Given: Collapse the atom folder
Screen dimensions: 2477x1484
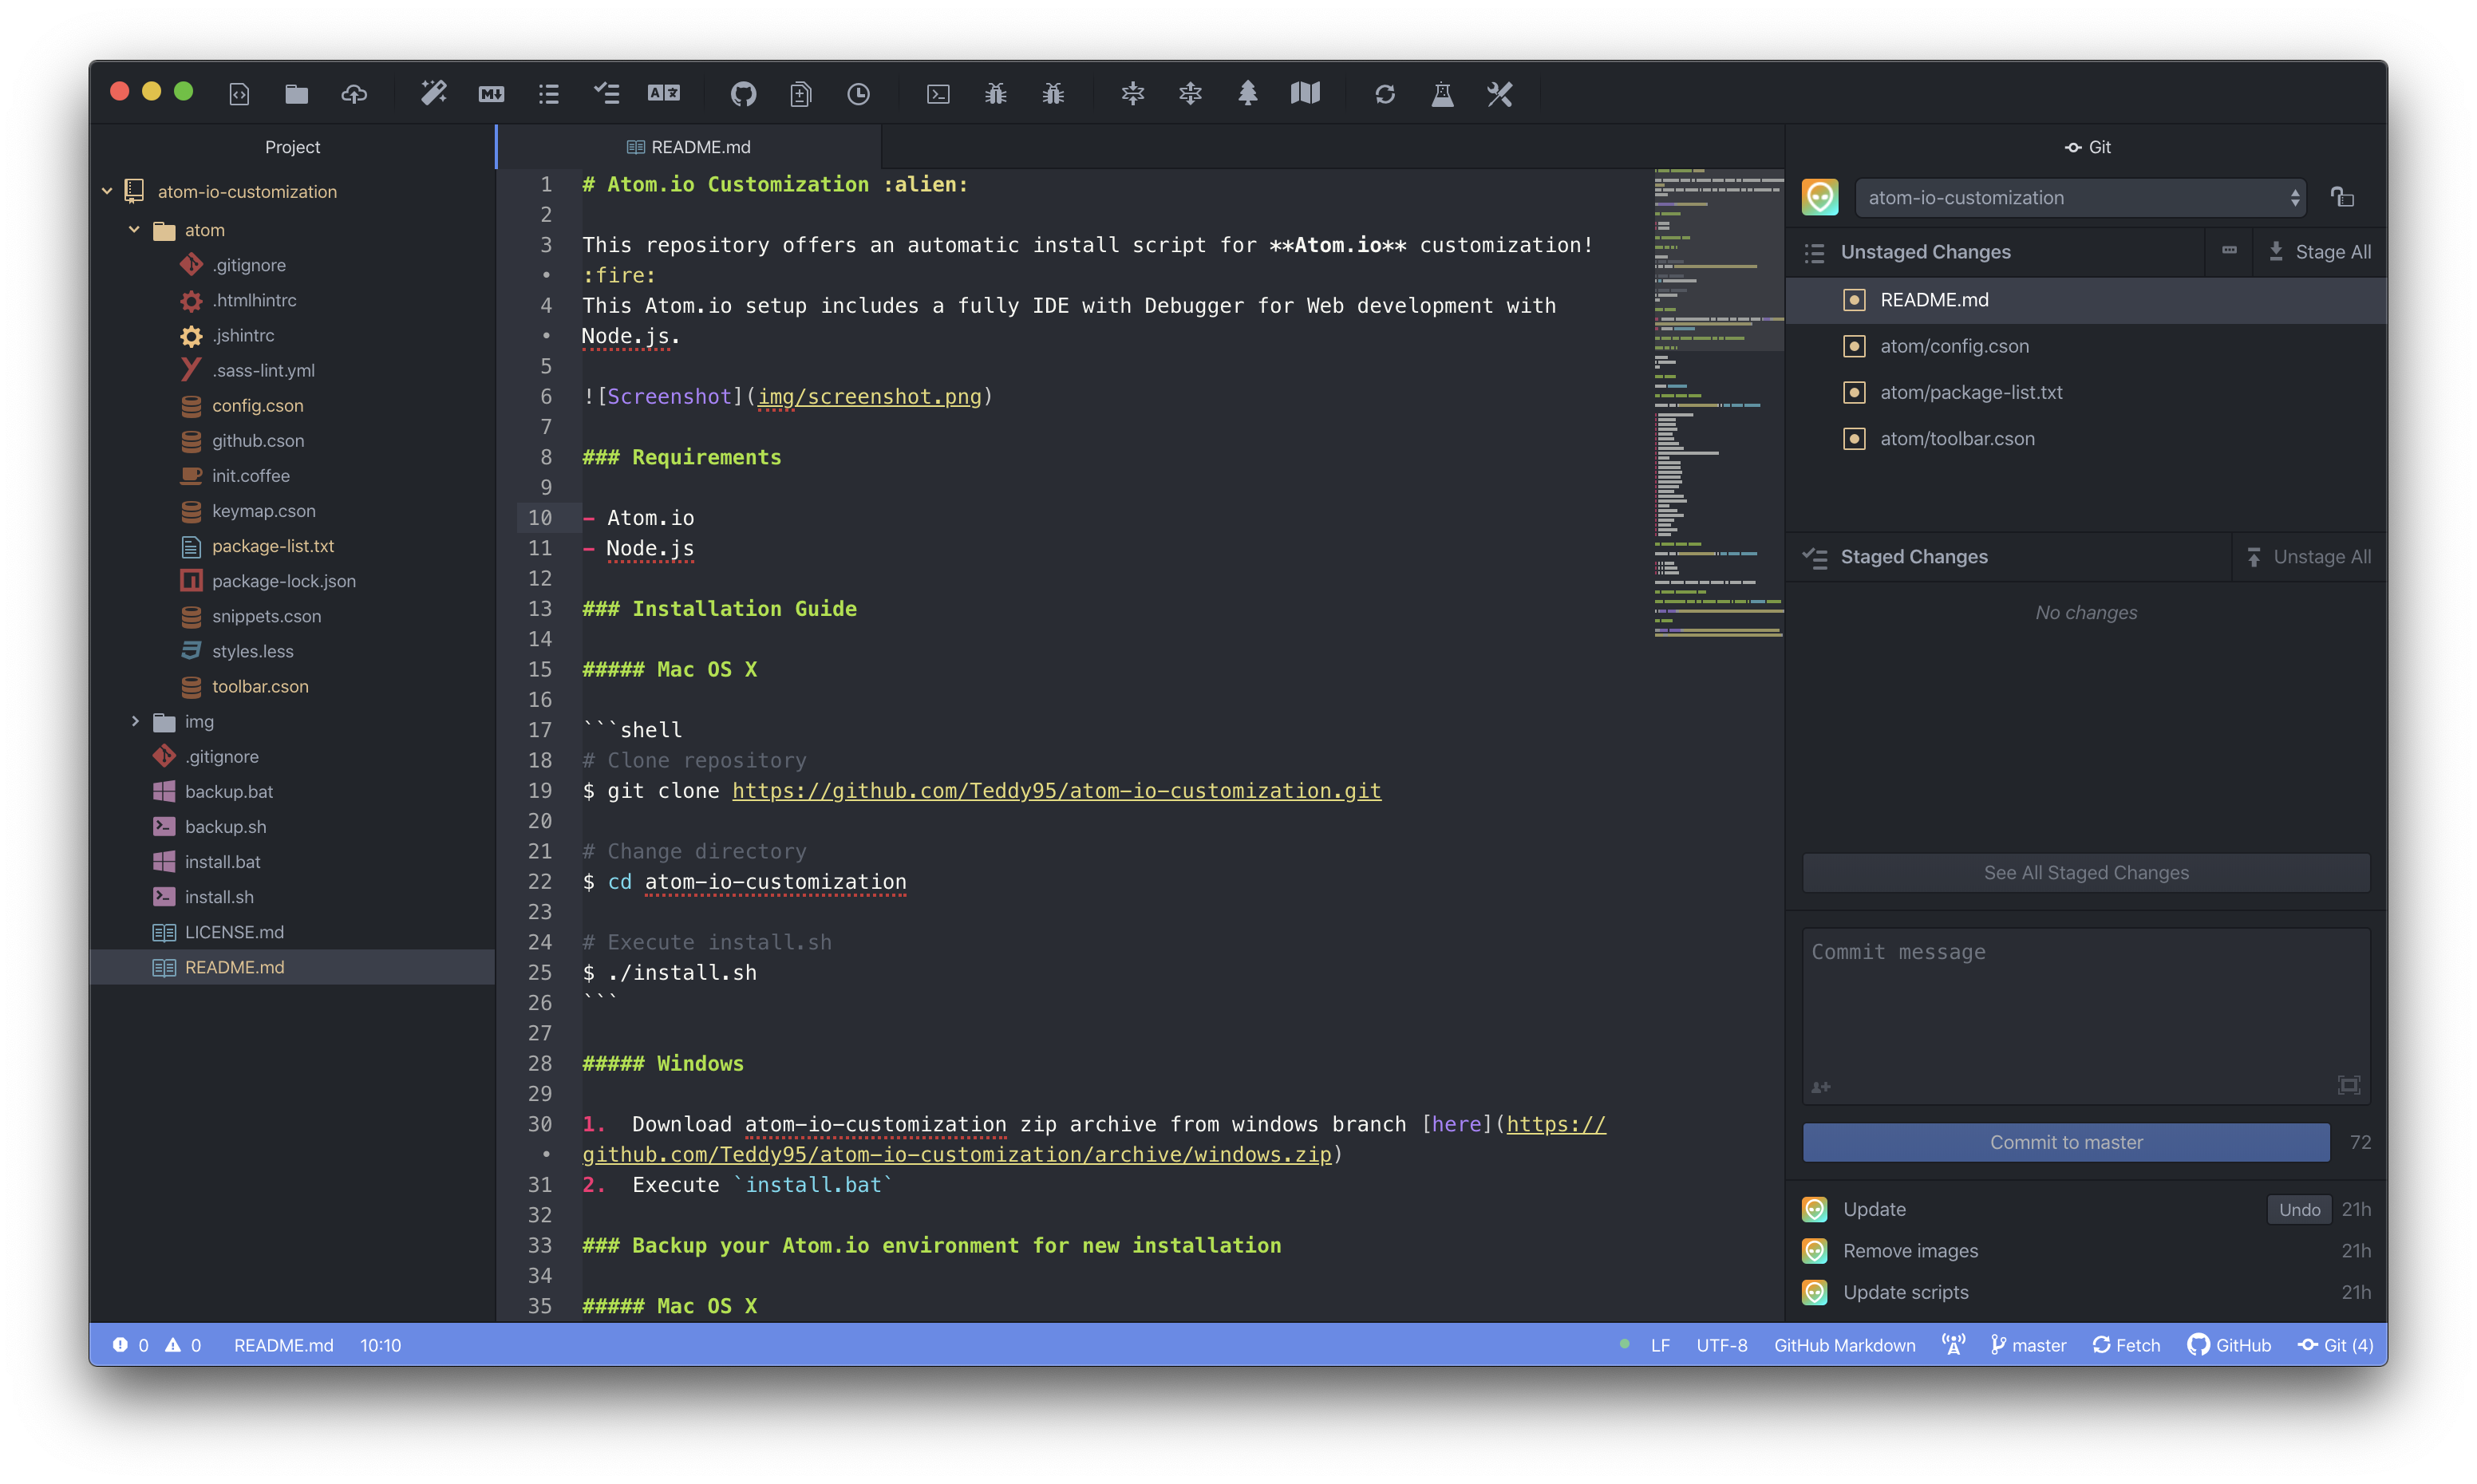Looking at the screenshot, I should (134, 230).
